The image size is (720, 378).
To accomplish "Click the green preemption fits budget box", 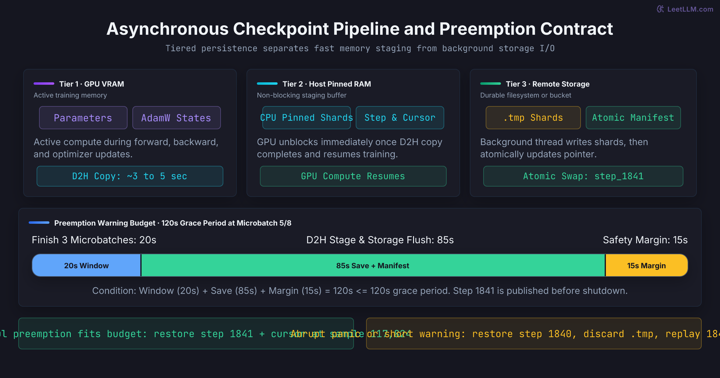I will pyautogui.click(x=186, y=333).
